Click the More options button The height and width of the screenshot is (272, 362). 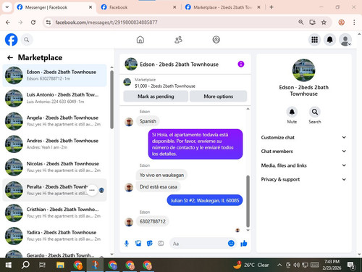coord(219,96)
